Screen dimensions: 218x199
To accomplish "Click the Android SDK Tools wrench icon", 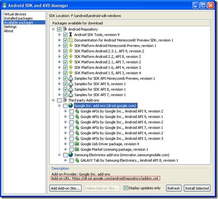I will (x=70, y=34).
